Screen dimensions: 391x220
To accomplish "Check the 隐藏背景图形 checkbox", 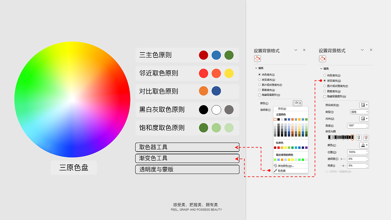I will point(259,95).
